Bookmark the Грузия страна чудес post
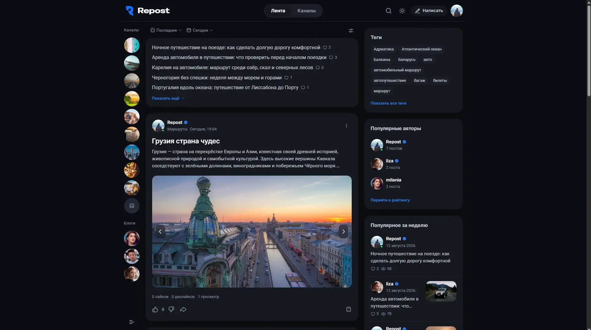 (348, 309)
